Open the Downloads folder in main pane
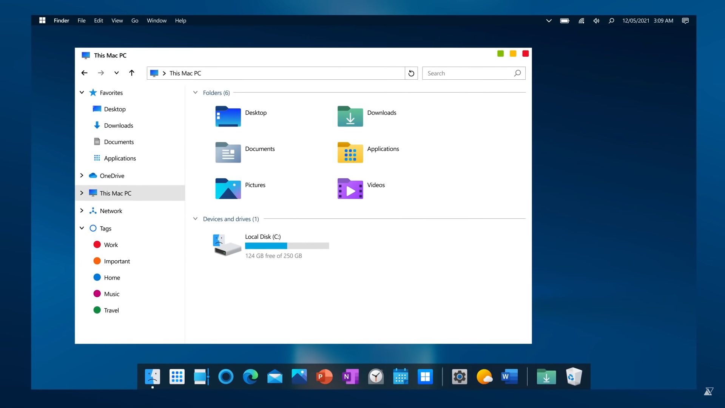This screenshot has width=725, height=408. pos(350,116)
